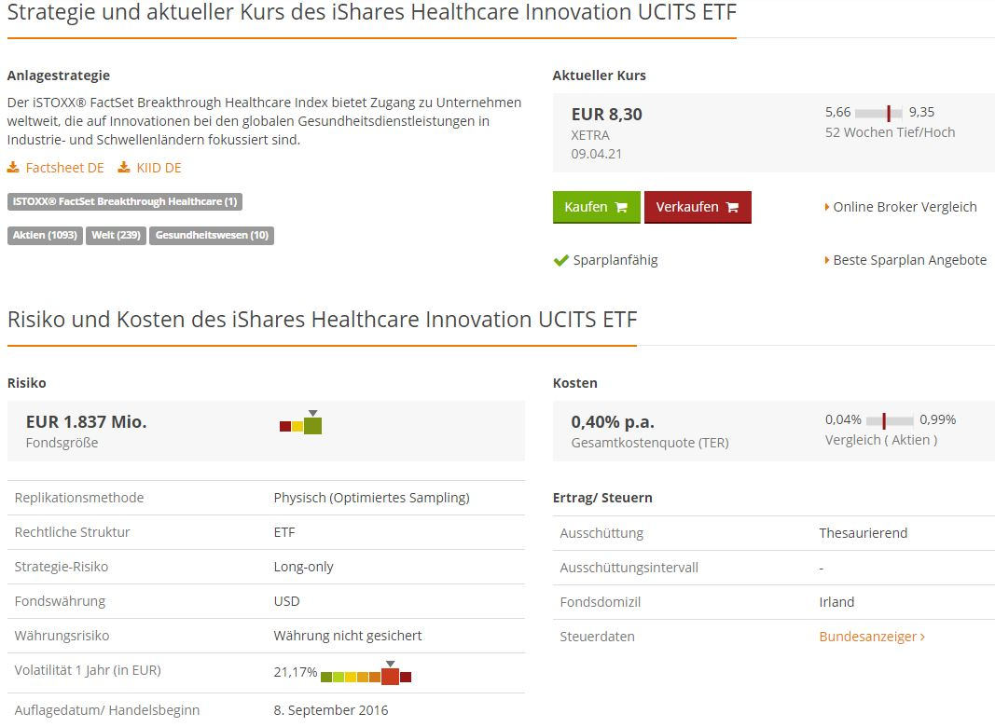Click the Fondsgröße colored rating indicator
The image size is (995, 727).
pos(301,422)
